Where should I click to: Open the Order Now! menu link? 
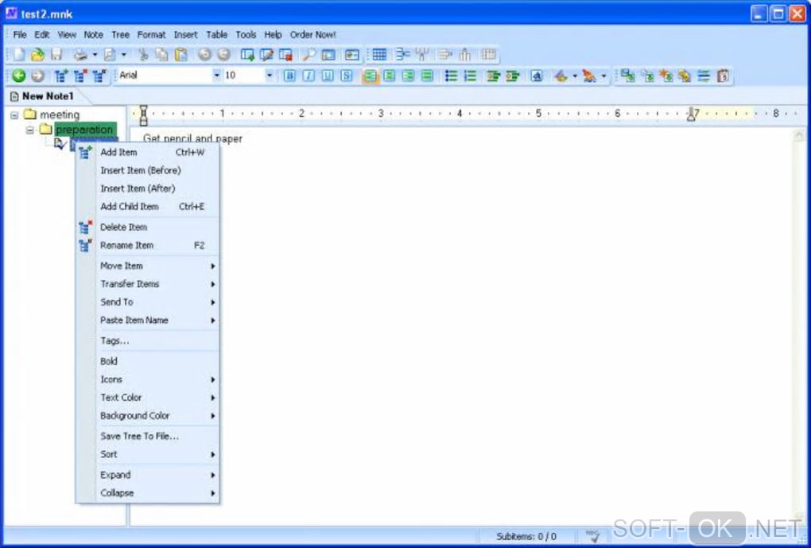tap(312, 35)
